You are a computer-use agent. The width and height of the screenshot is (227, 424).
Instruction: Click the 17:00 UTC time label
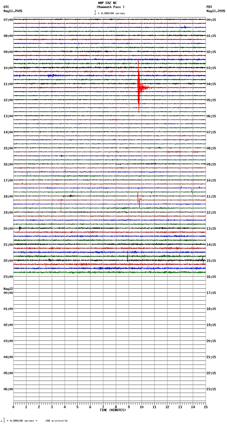pyautogui.click(x=8, y=180)
